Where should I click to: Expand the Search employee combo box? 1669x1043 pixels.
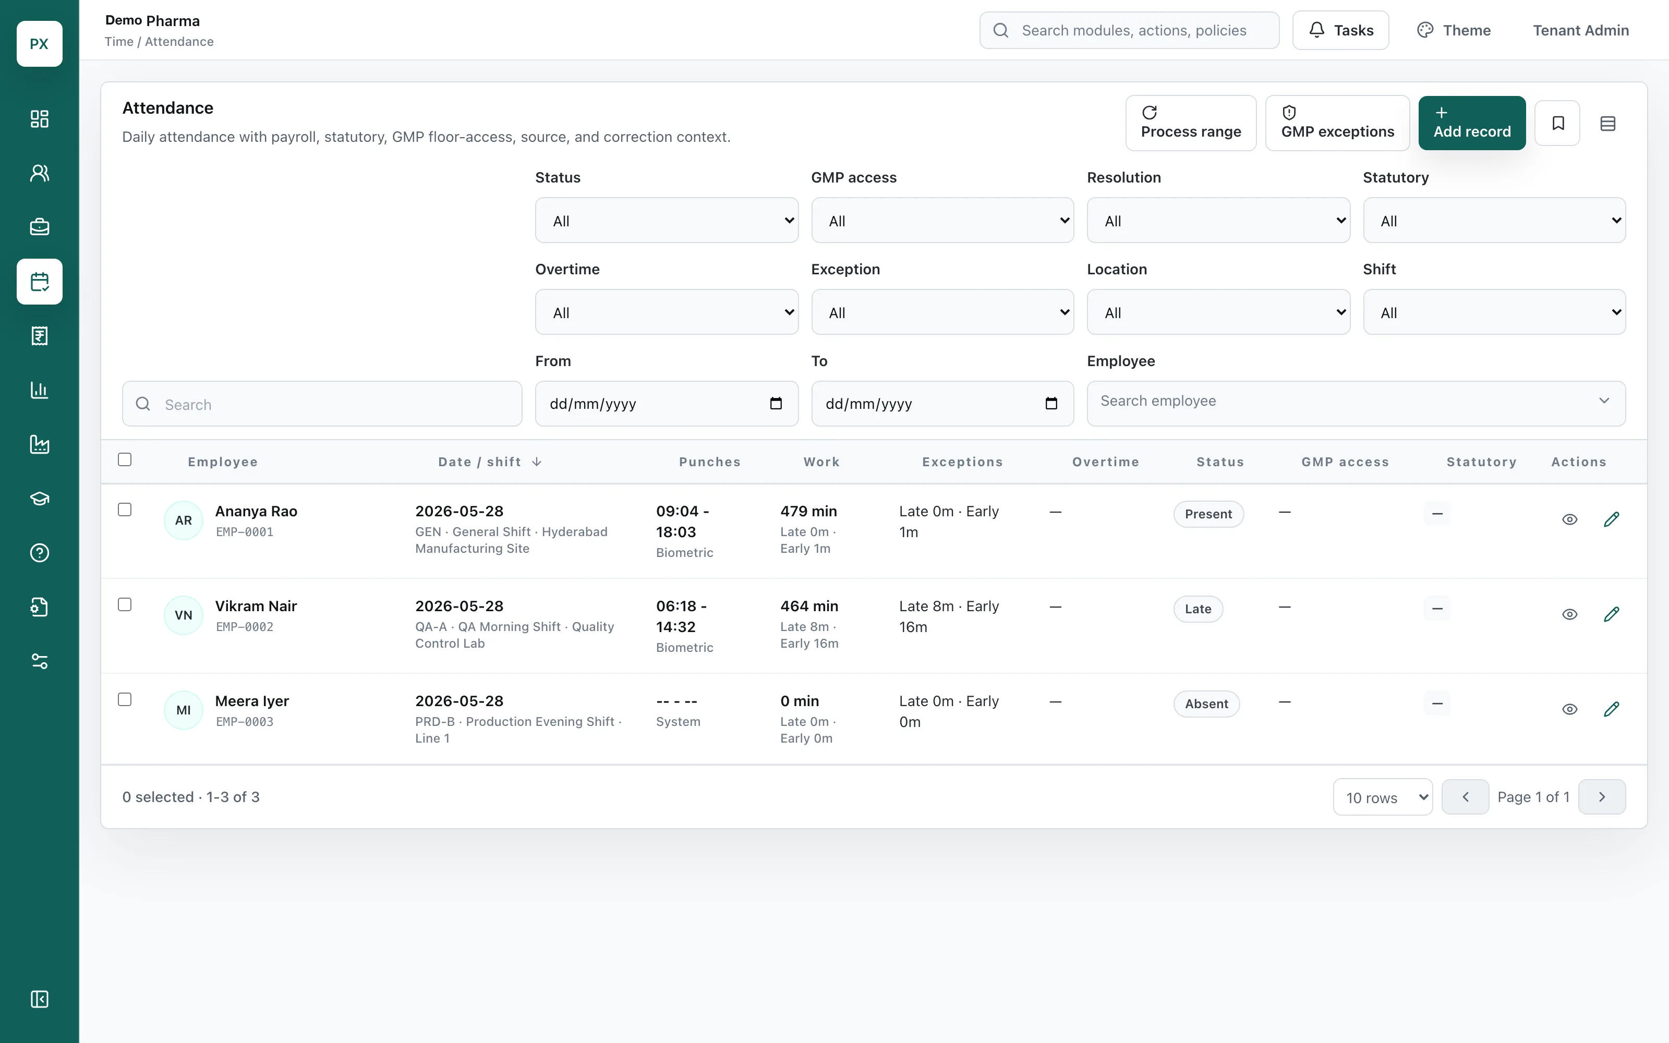click(x=1356, y=404)
